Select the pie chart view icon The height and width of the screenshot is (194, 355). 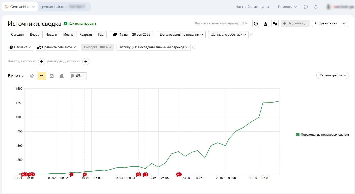click(32, 76)
